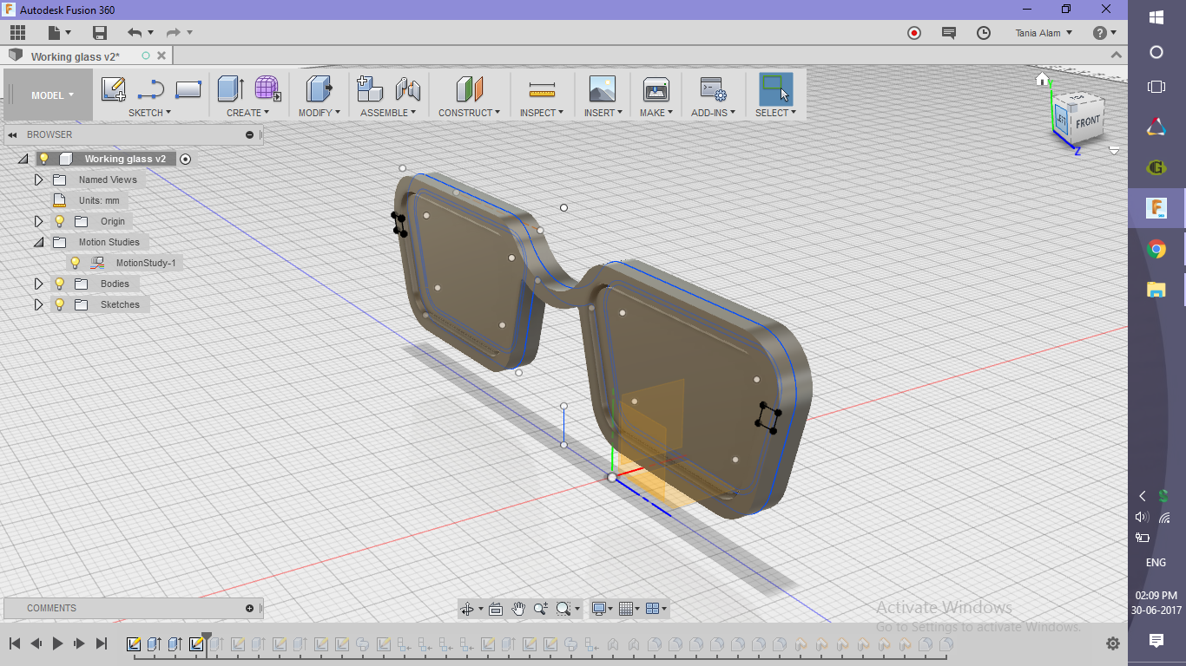Click the Home view icon near ViewCube
Screen dimensions: 1186x666
click(1043, 80)
